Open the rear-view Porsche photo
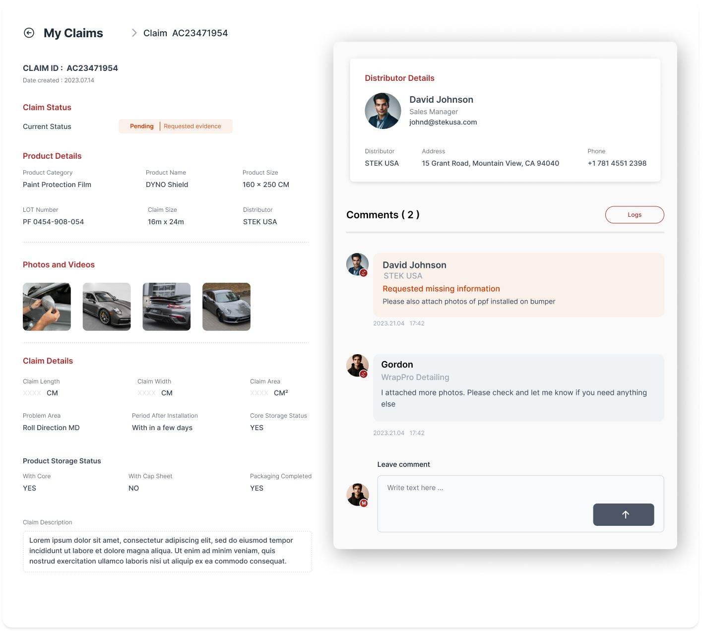 (x=166, y=307)
